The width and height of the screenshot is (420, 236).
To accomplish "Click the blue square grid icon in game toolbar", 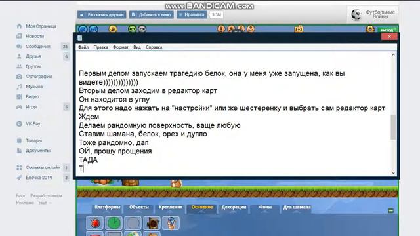I will [93, 29].
